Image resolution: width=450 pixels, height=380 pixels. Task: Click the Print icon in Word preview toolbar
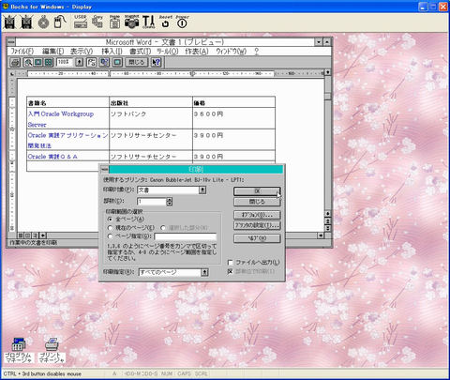pyautogui.click(x=15, y=62)
